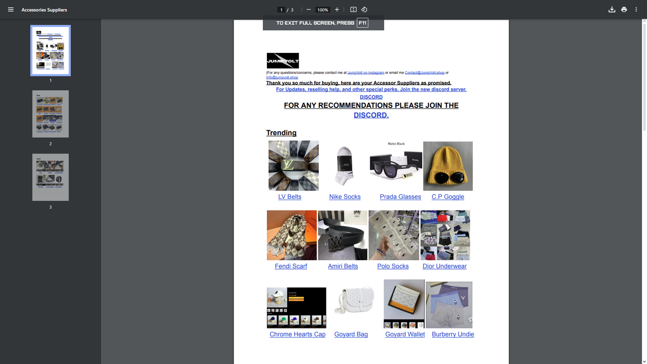Click the Nike socks product image

pos(345,166)
